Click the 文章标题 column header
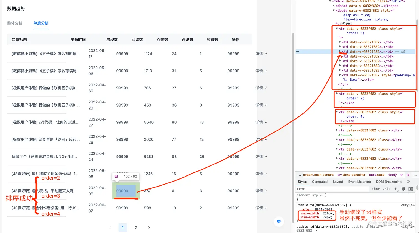The width and height of the screenshot is (419, 233). pyautogui.click(x=19, y=40)
